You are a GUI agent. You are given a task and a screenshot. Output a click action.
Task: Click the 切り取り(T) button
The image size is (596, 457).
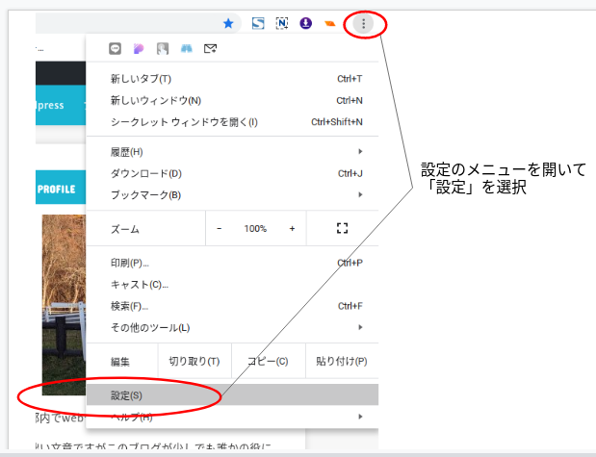pos(194,361)
